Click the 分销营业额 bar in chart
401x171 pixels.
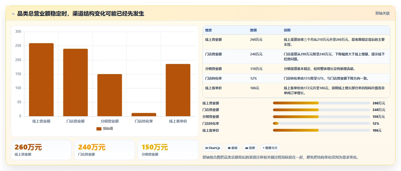110,95
